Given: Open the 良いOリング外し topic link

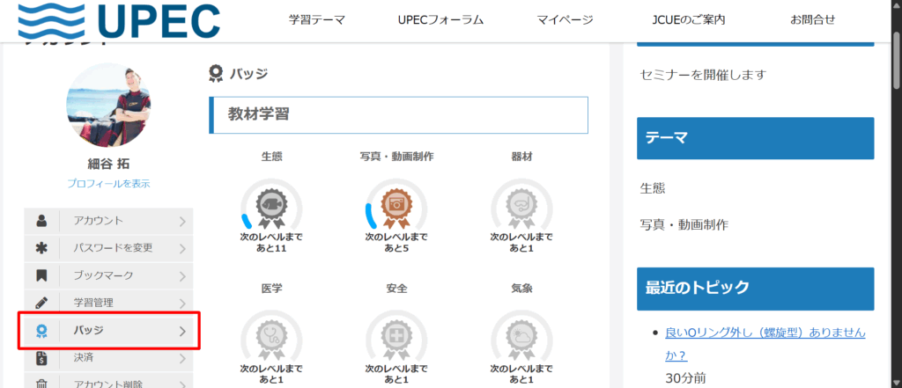Looking at the screenshot, I should [x=765, y=333].
